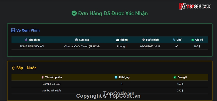
Task: Click the Giá vé column header
Action: [199, 40]
